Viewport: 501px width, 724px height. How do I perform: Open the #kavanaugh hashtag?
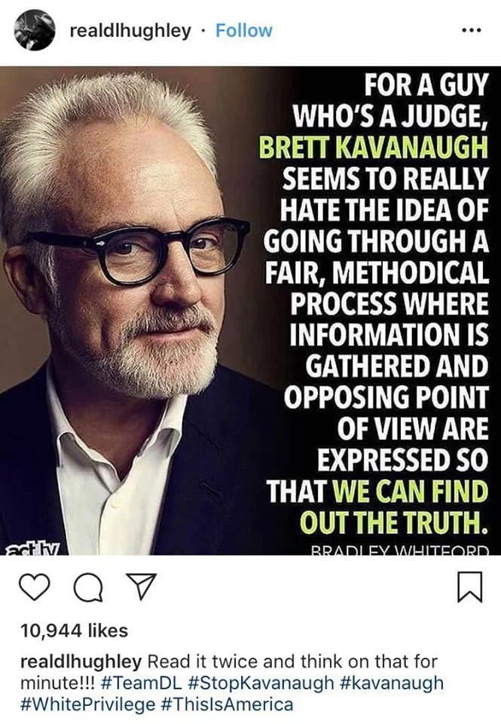[x=391, y=683]
